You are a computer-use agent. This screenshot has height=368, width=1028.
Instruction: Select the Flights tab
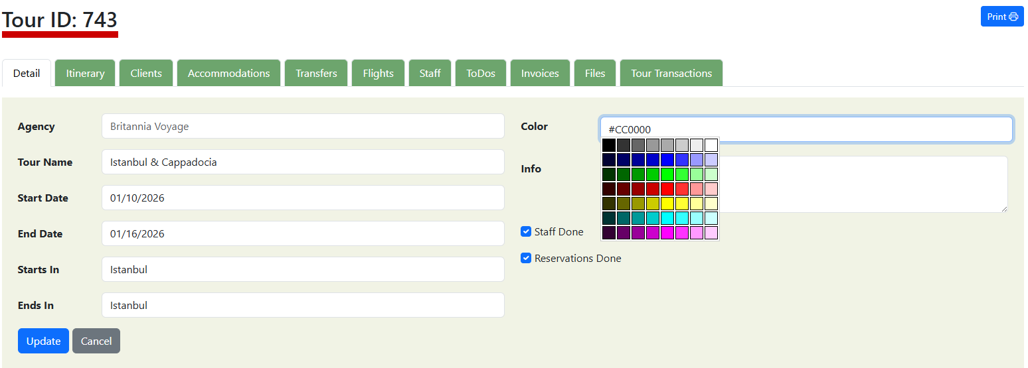tap(378, 73)
